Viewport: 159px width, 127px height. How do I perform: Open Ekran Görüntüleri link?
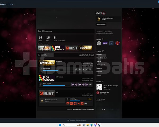(101, 58)
